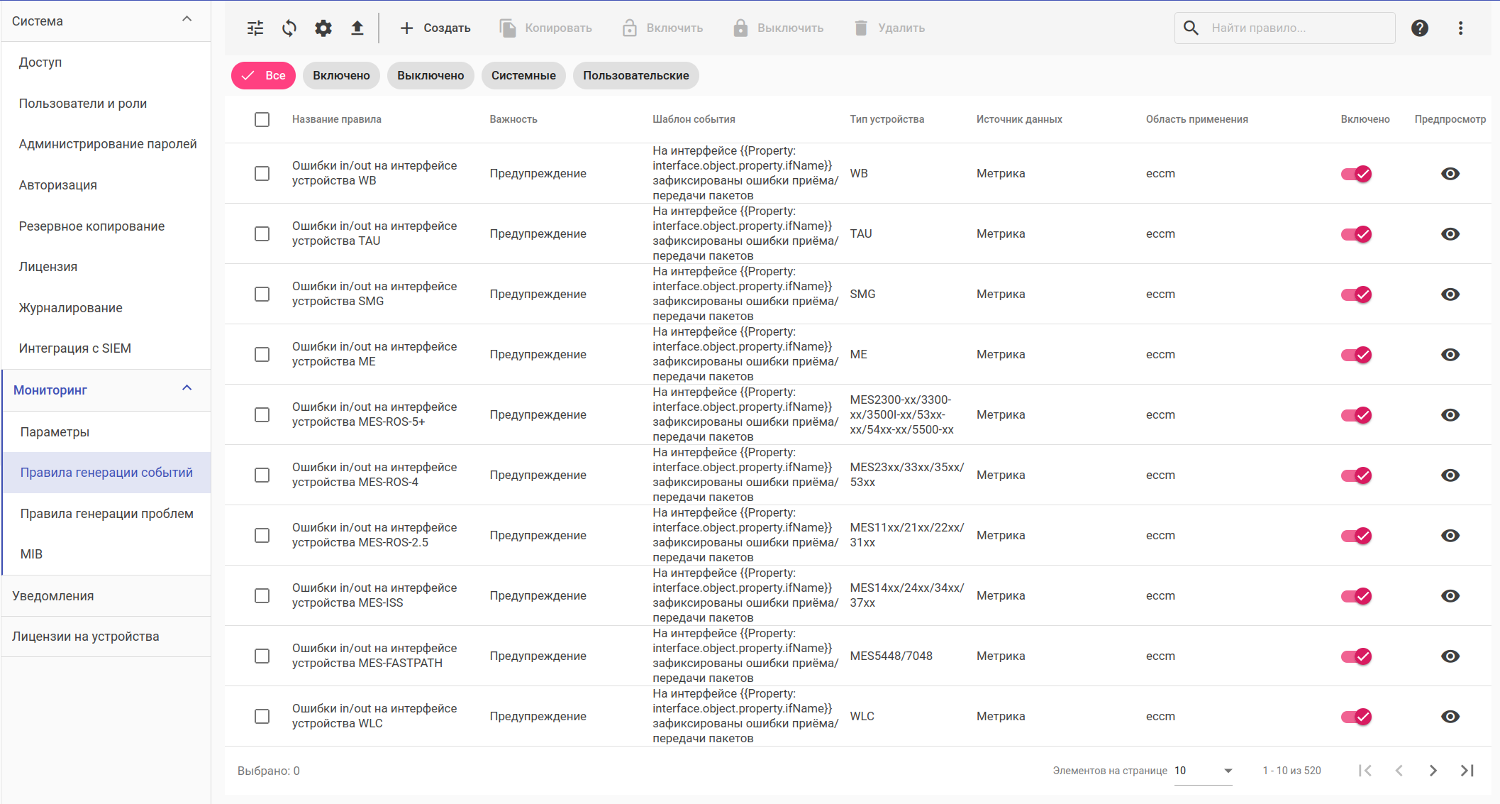
Task: Open the gear settings icon in toolbar
Action: point(323,28)
